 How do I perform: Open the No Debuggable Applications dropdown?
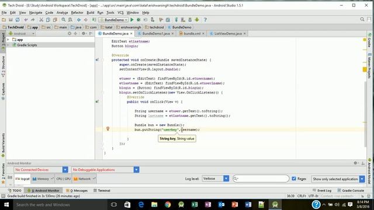click(105, 170)
